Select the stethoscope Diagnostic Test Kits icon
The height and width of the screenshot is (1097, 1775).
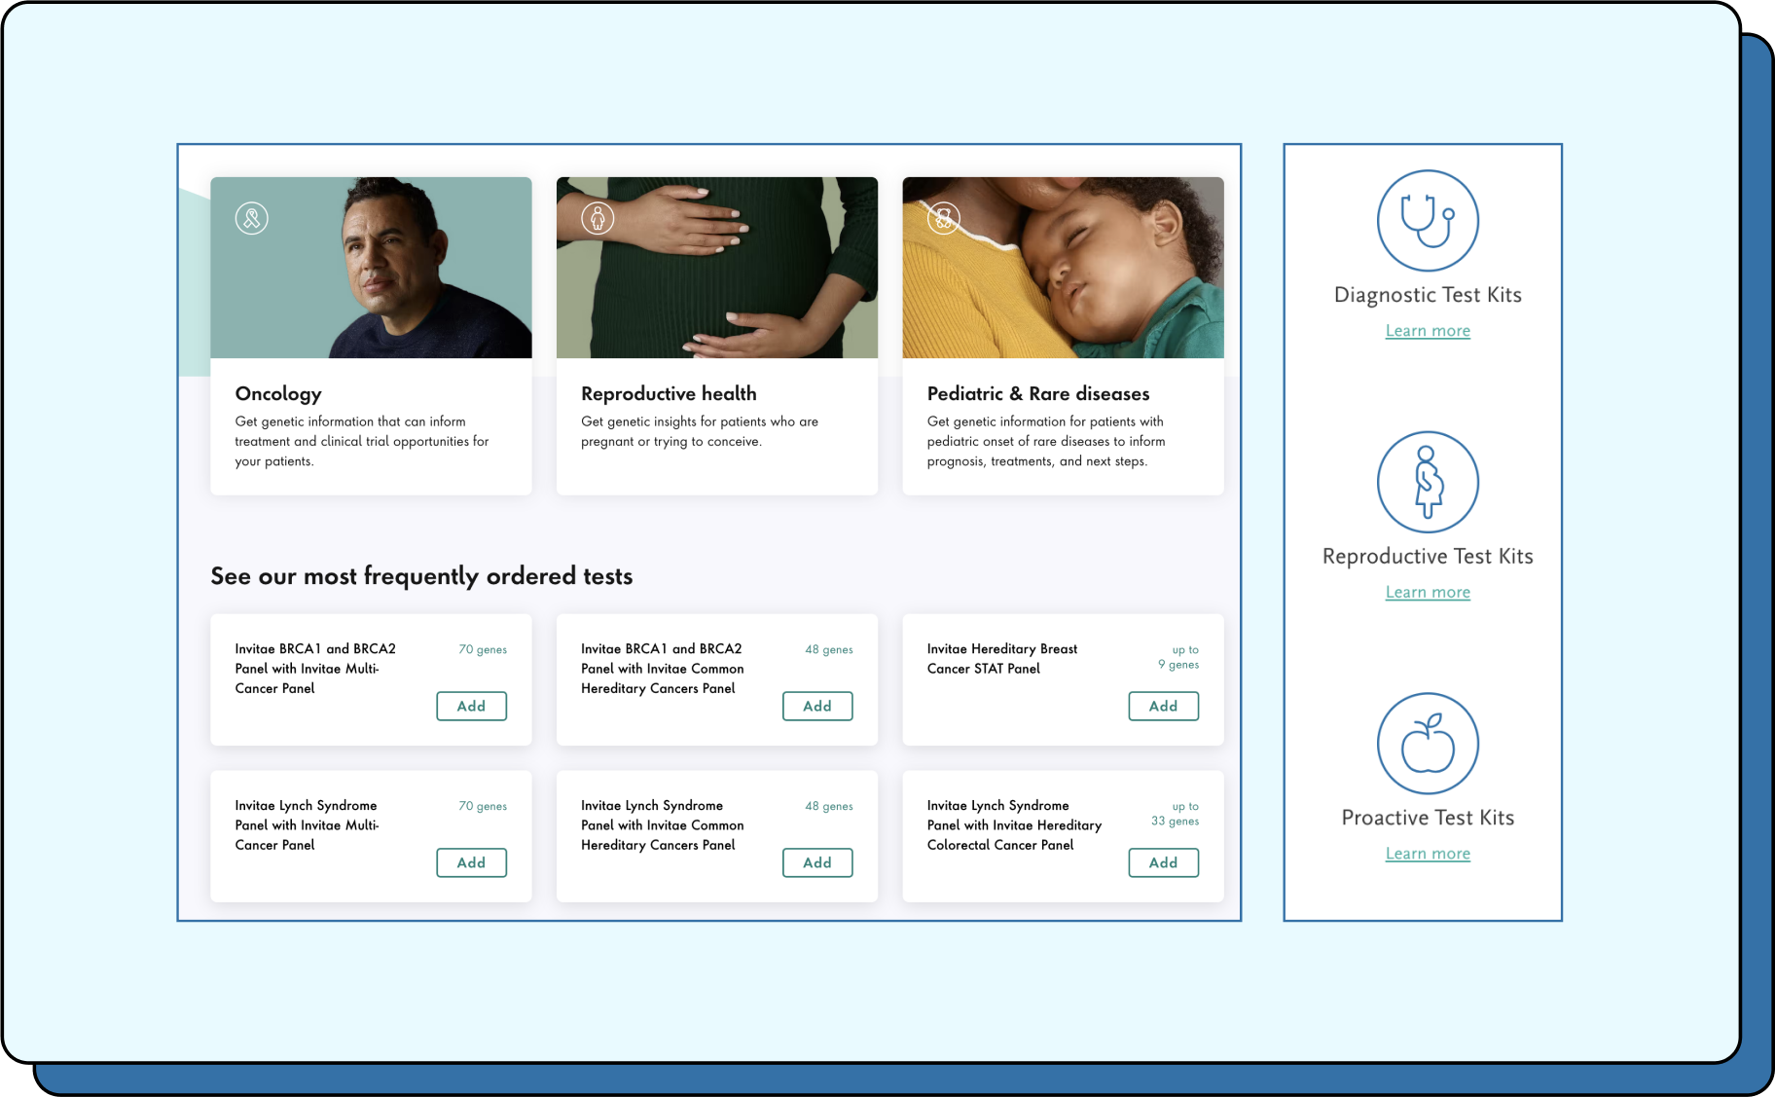1428,221
